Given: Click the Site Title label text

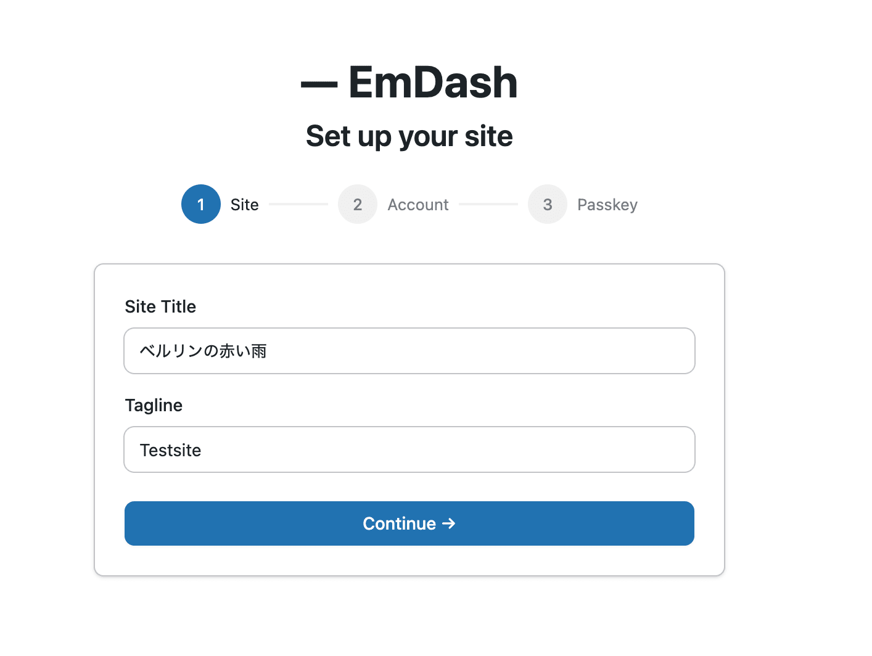Looking at the screenshot, I should coord(160,306).
